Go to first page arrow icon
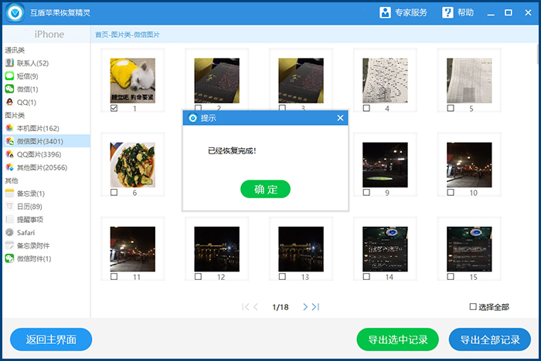This screenshot has width=541, height=361. pyautogui.click(x=245, y=306)
